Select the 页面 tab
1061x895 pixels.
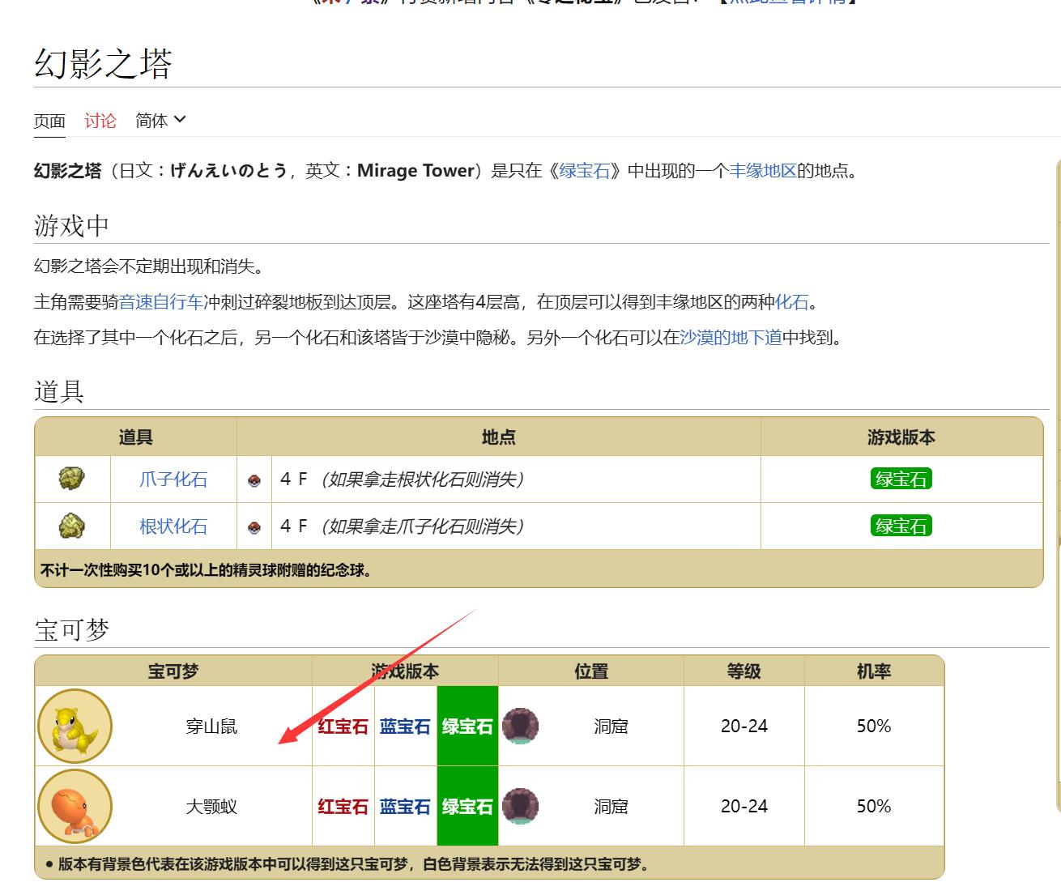(x=49, y=120)
